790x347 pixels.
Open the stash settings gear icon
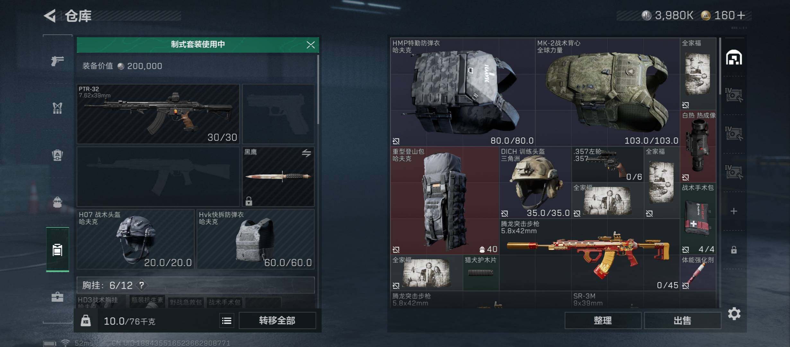click(x=734, y=314)
